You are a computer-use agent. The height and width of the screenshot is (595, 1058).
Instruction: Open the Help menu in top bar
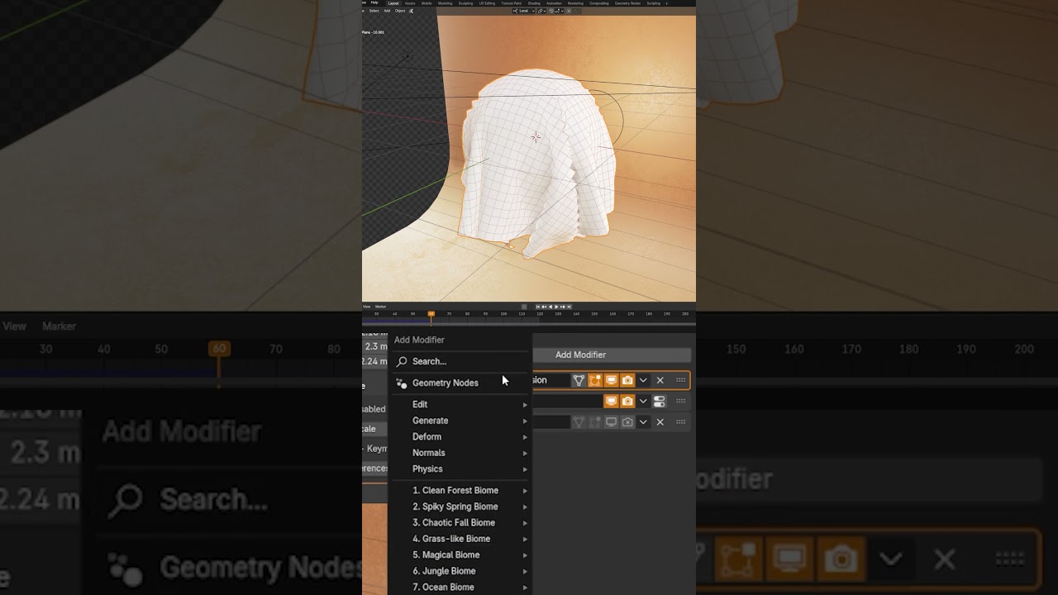pos(374,3)
